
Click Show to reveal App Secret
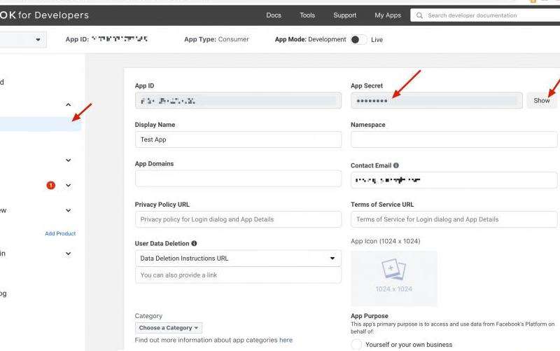(541, 101)
